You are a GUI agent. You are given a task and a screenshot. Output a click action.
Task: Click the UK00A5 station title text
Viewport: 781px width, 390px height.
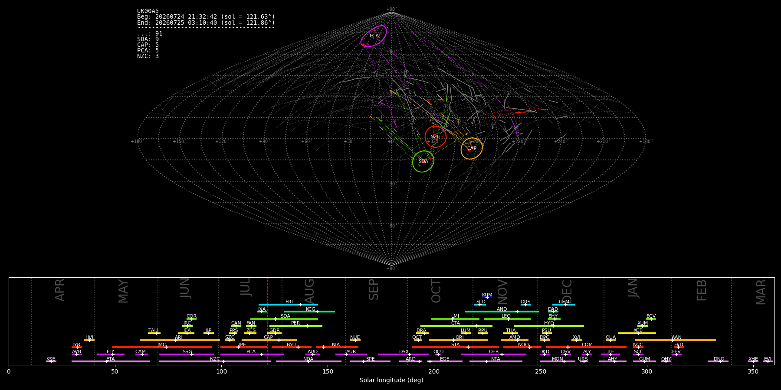click(148, 11)
